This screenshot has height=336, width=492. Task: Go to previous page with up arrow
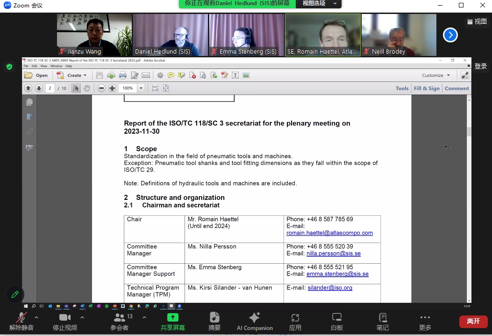coord(28,88)
